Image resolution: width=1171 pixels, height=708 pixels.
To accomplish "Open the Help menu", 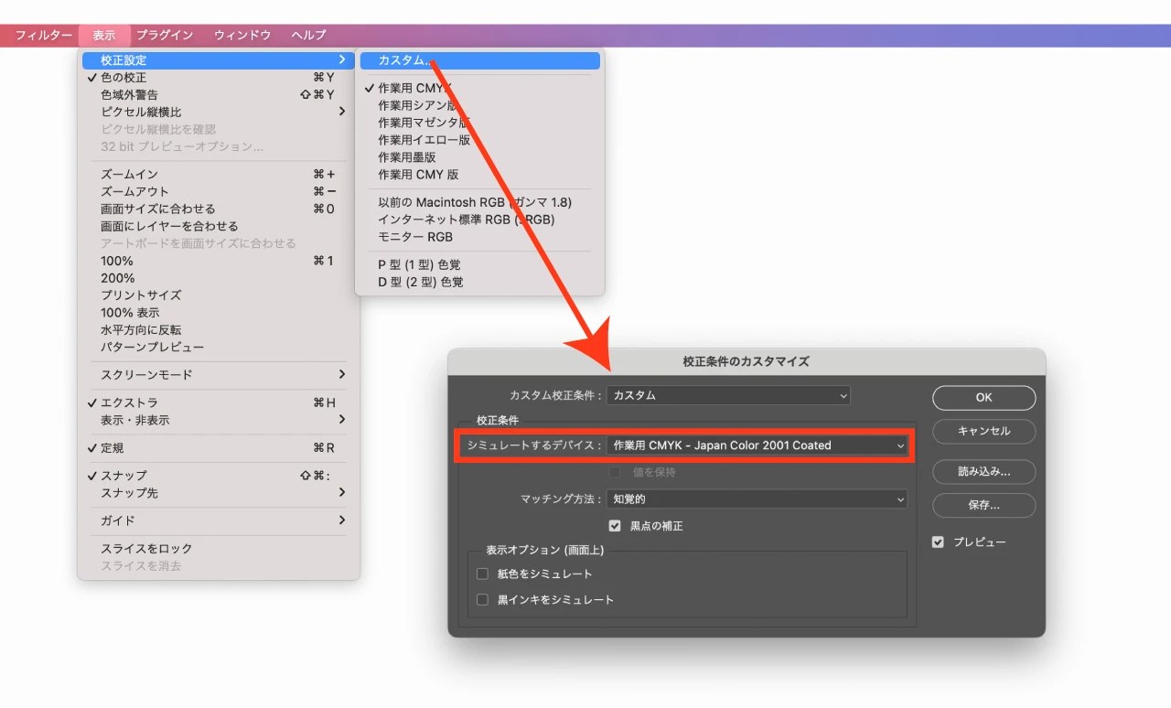I will pyautogui.click(x=307, y=35).
